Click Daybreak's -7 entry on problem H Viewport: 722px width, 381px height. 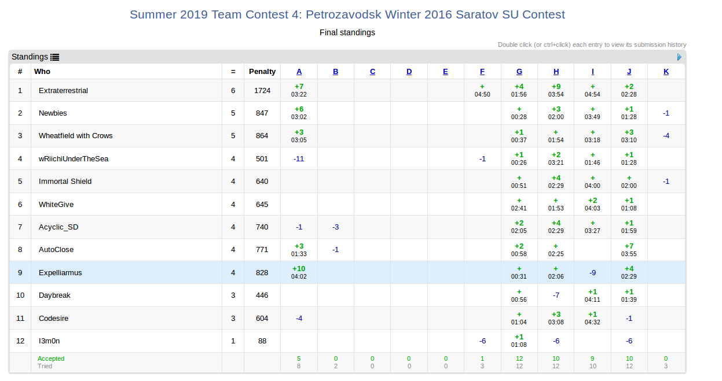(556, 295)
